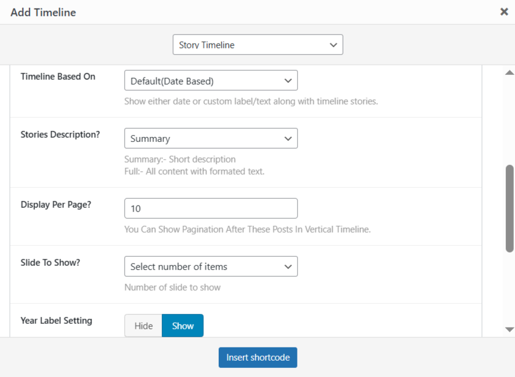Focus the Display Per Page field

210,208
